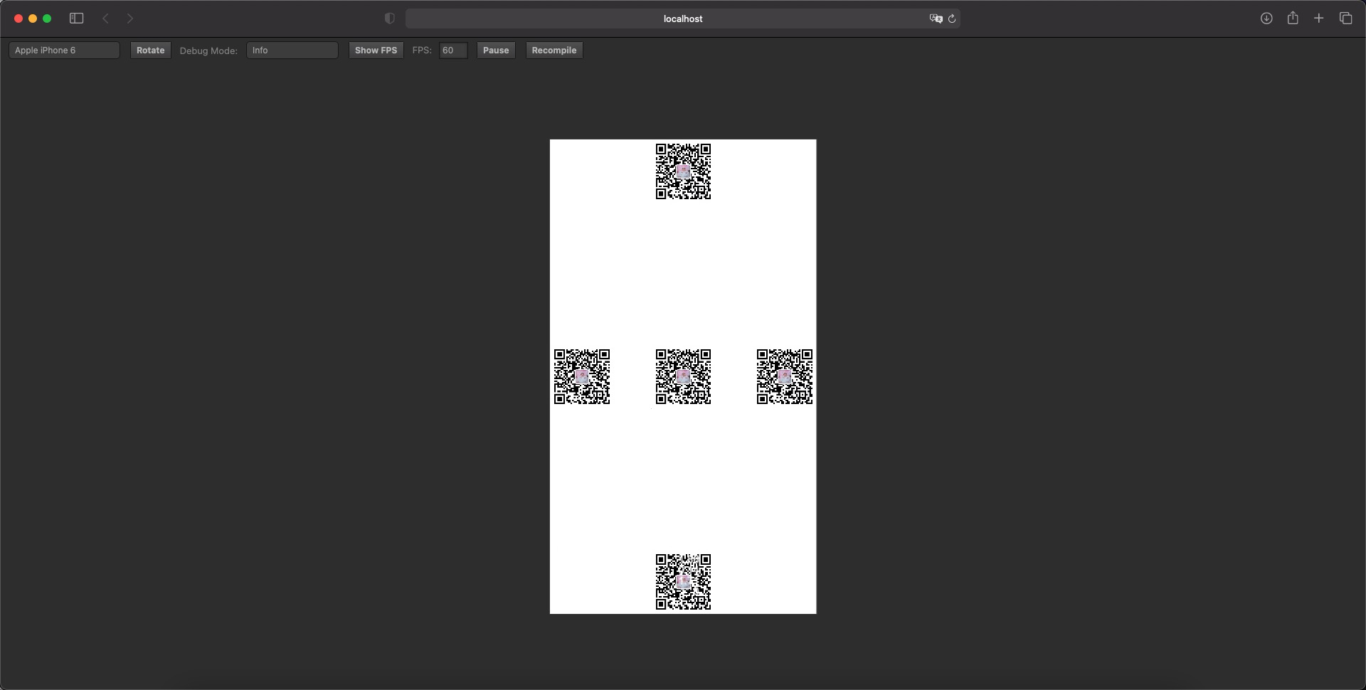
Task: Click the green full-screen window button
Action: click(x=47, y=18)
